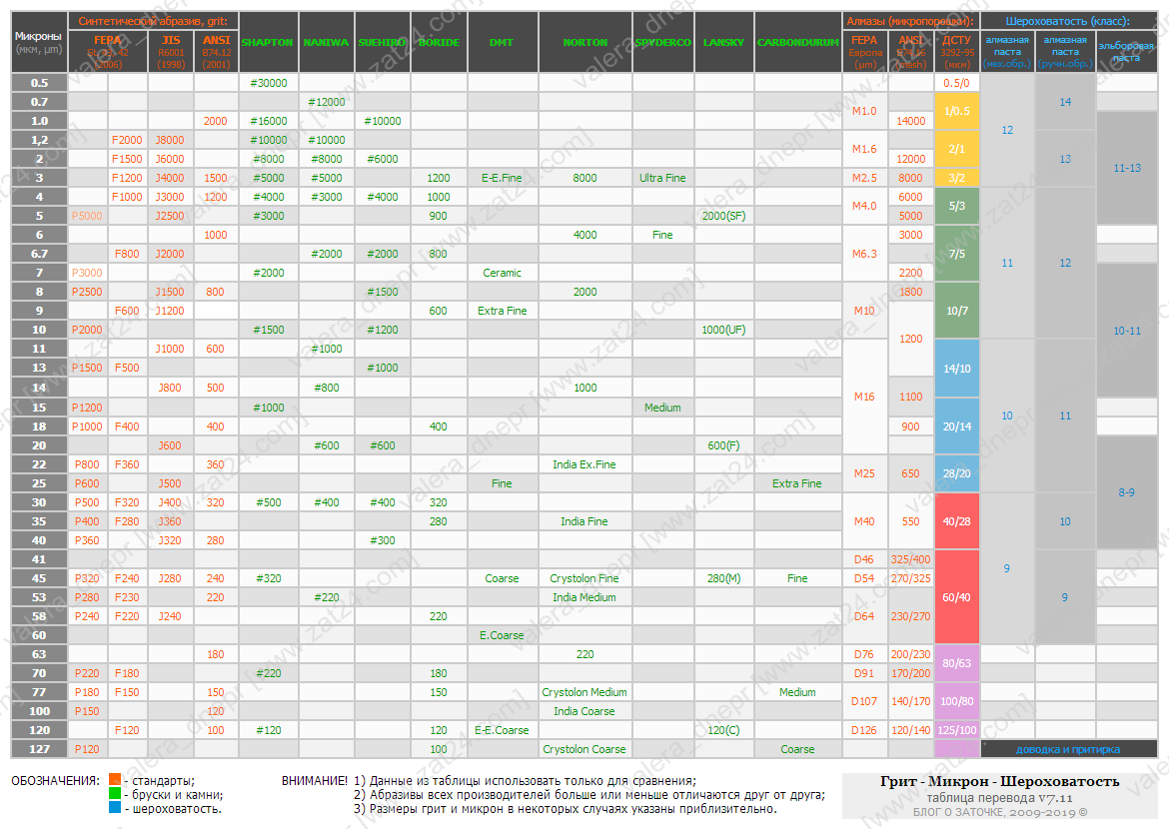This screenshot has width=1169, height=829.
Task: Select the India Coarse cell
Action: (584, 711)
